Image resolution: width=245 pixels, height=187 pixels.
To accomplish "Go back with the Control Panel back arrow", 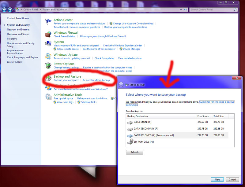I will (x=4, y=10).
